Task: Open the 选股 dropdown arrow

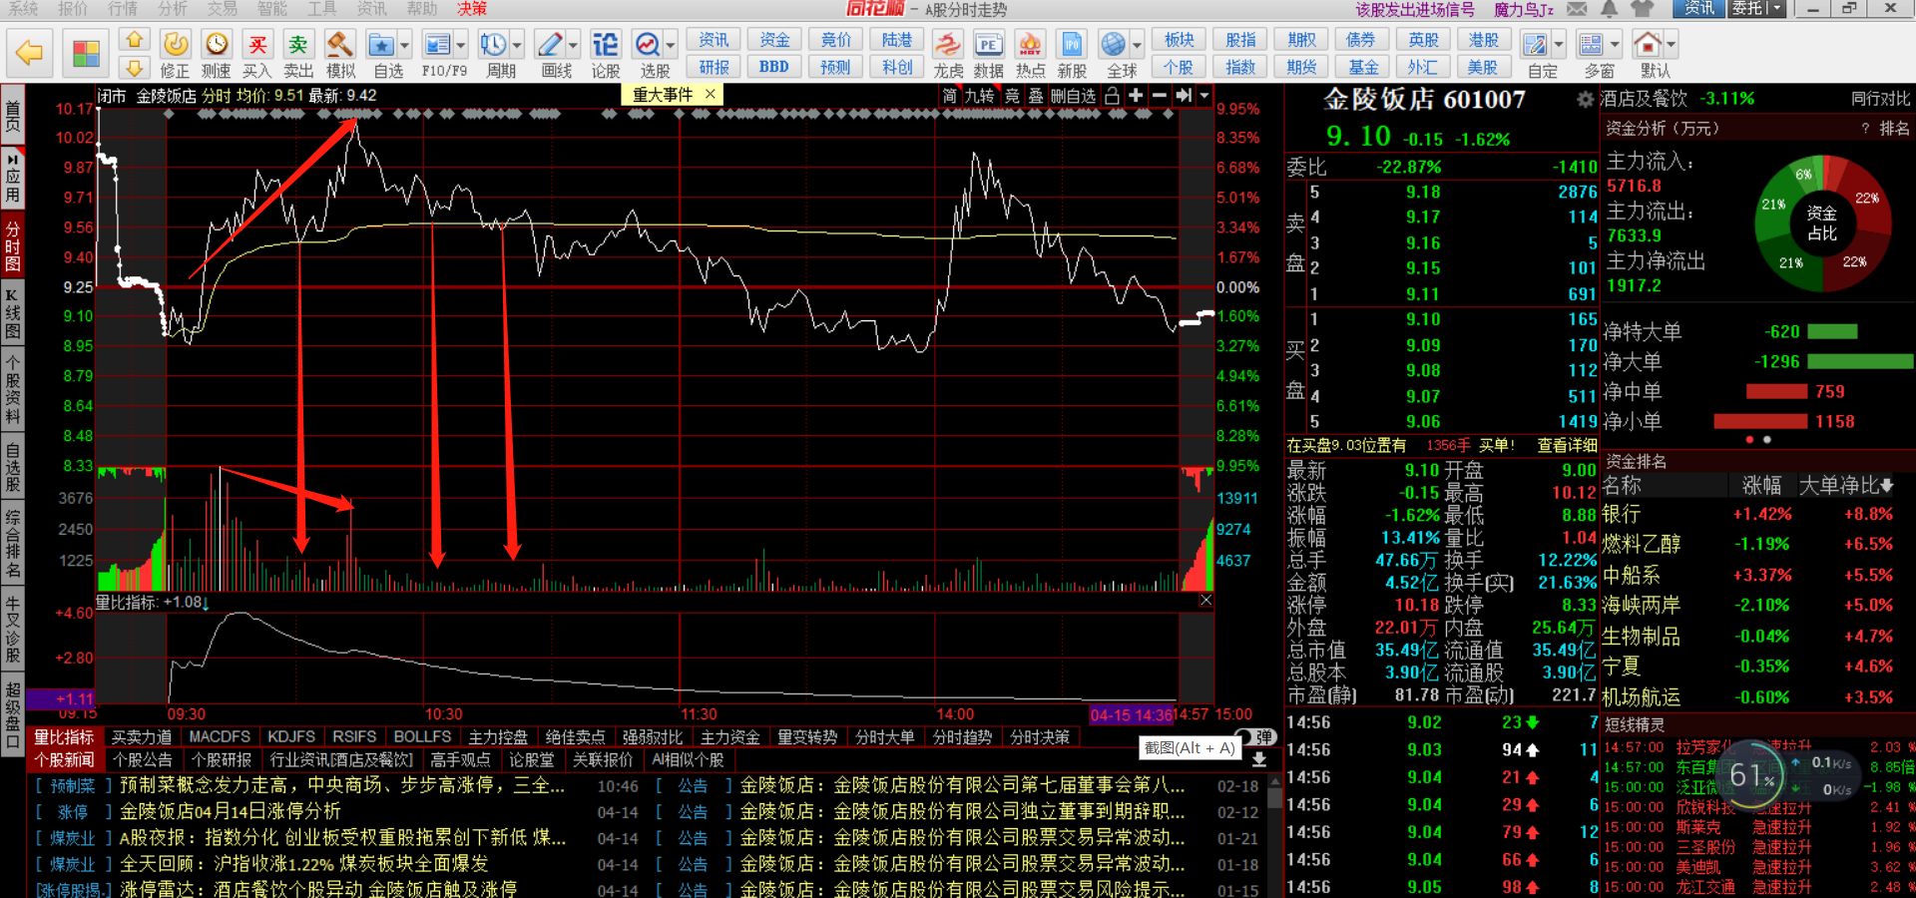Action: pos(670,45)
